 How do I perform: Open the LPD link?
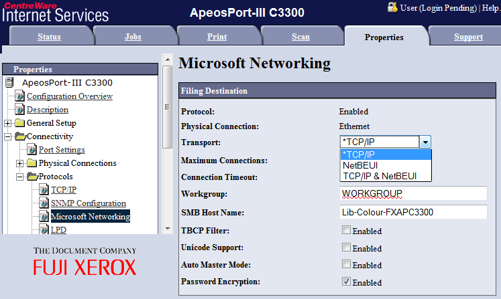pyautogui.click(x=58, y=229)
